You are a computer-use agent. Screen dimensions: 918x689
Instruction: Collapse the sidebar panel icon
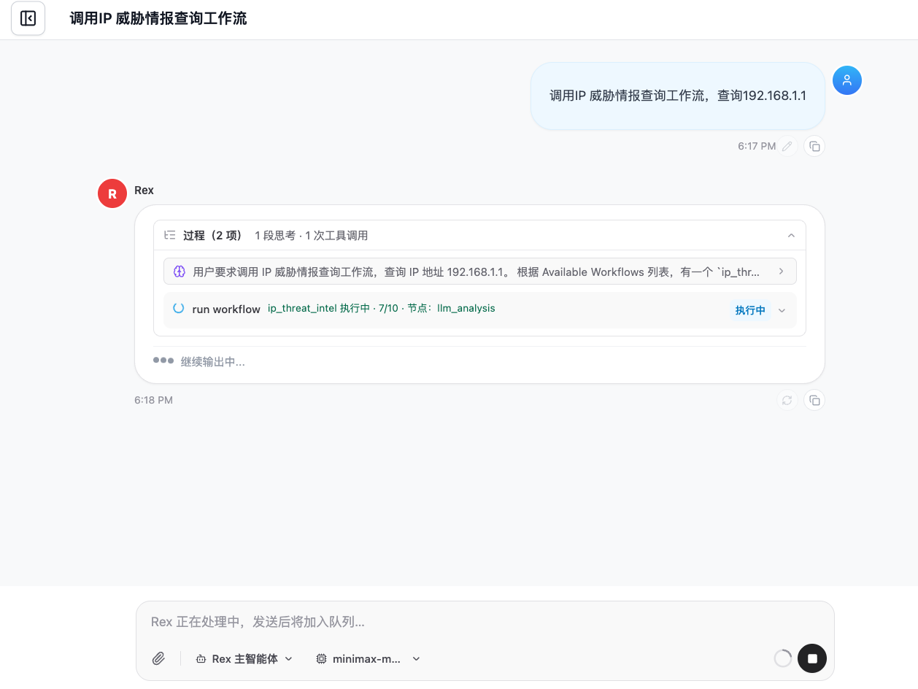click(28, 18)
